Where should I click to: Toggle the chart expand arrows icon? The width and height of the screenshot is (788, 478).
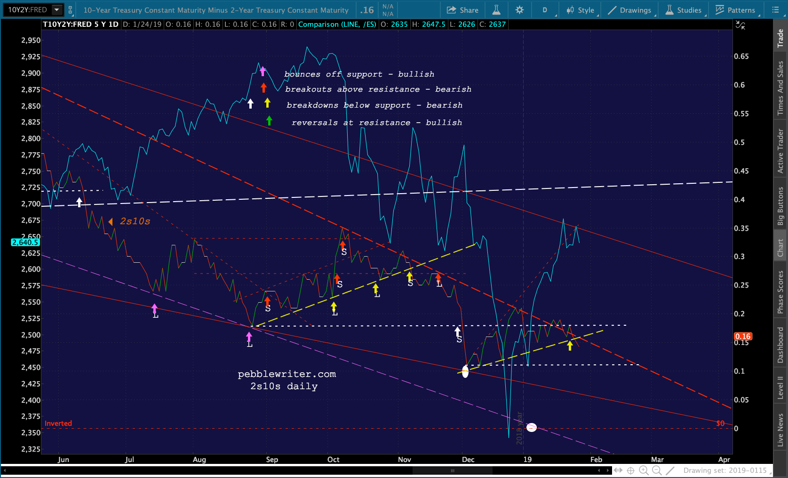[x=740, y=25]
